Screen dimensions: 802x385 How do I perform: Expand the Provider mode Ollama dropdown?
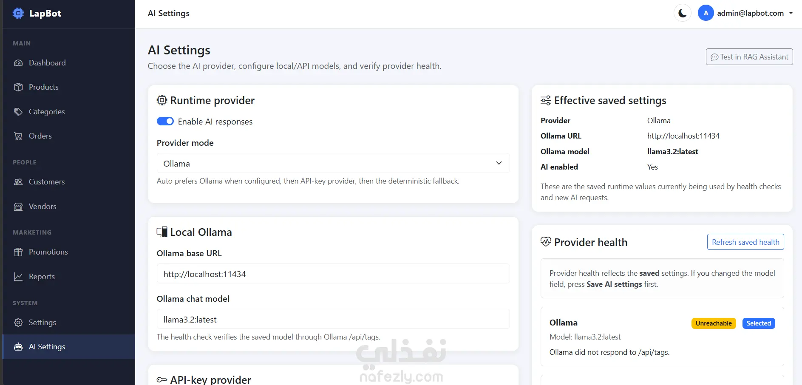[x=333, y=163]
